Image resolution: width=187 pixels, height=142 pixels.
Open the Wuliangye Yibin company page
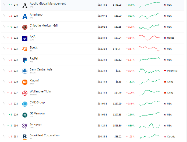pos(40,91)
